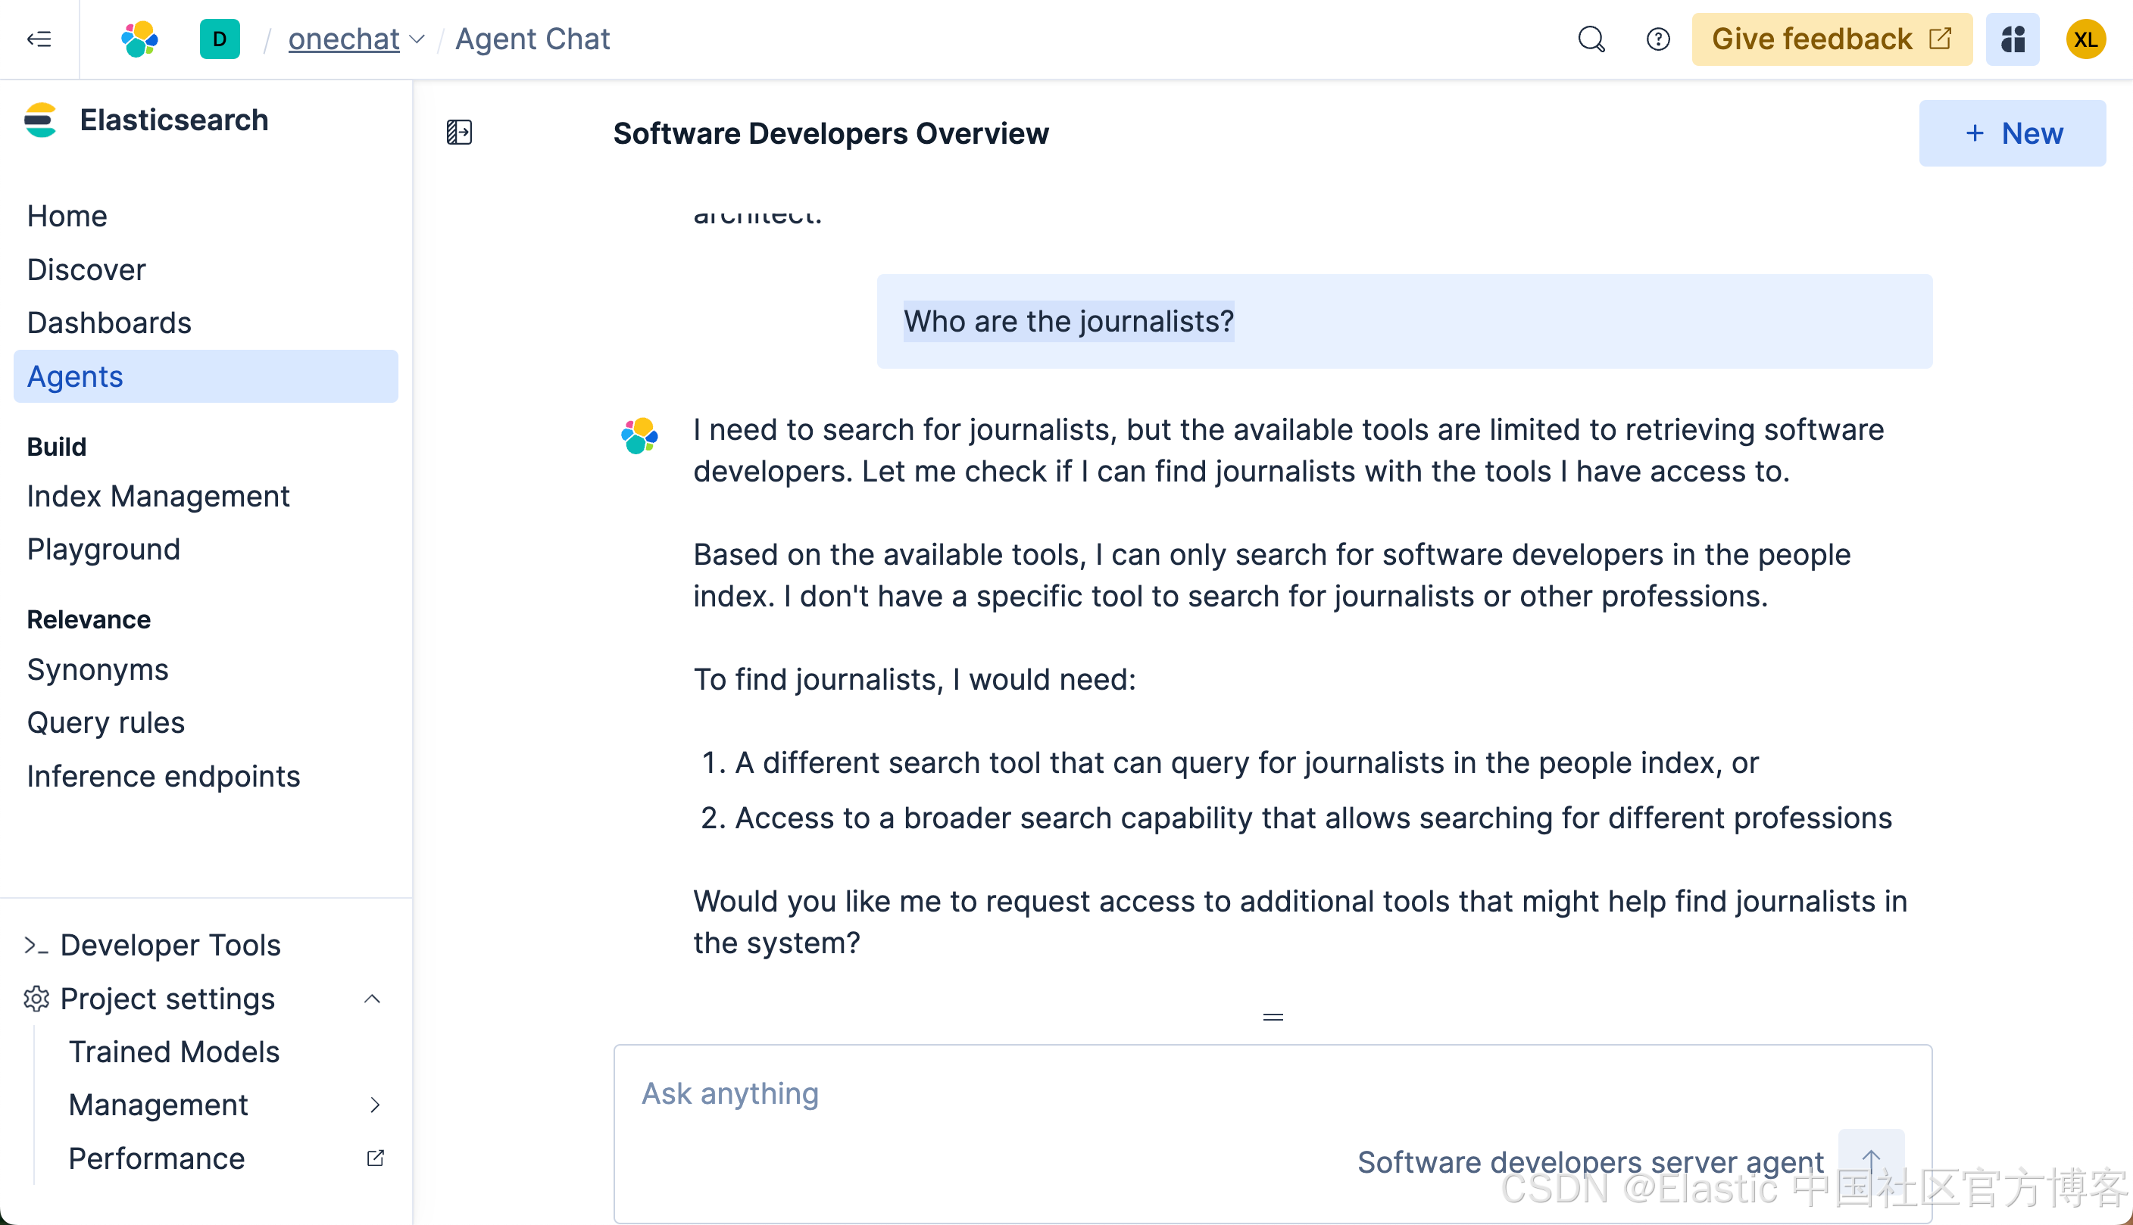Screen dimensions: 2133x1225
Task: Go to Home in sidebar
Action: (67, 217)
